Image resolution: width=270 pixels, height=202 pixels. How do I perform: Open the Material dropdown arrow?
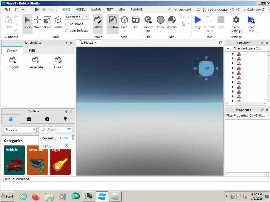[x=172, y=31]
